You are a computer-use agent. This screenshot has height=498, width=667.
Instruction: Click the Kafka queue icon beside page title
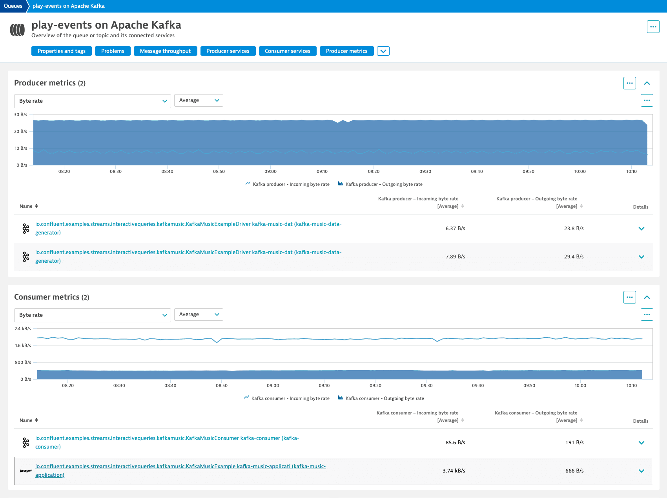[x=17, y=30]
